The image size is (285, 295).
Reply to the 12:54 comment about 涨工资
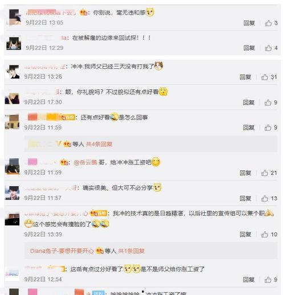(249, 280)
